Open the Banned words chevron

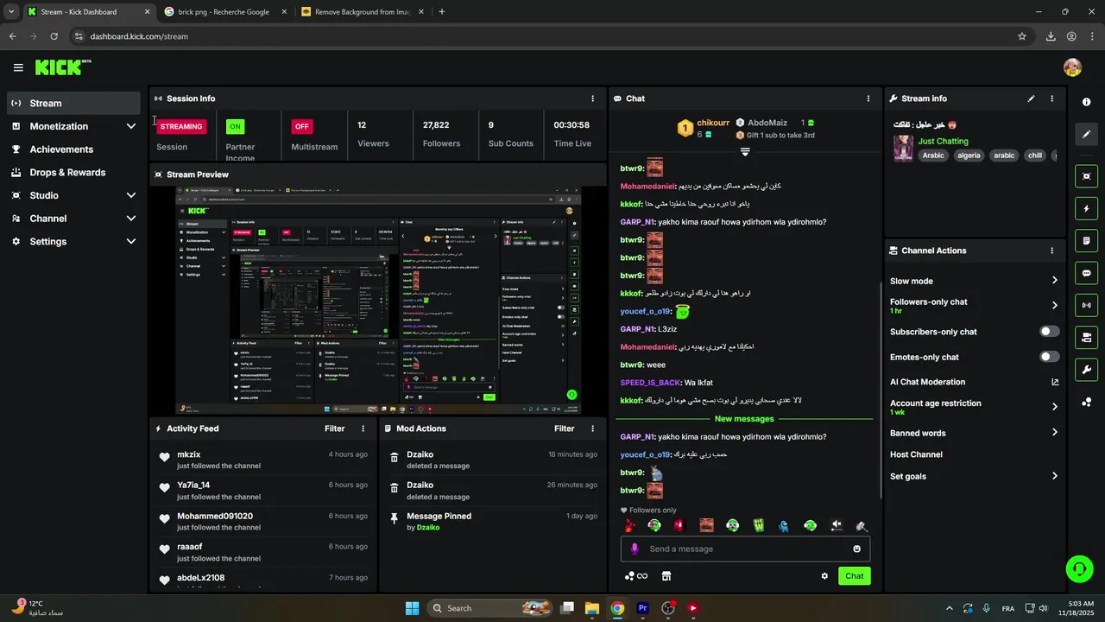pyautogui.click(x=1055, y=433)
